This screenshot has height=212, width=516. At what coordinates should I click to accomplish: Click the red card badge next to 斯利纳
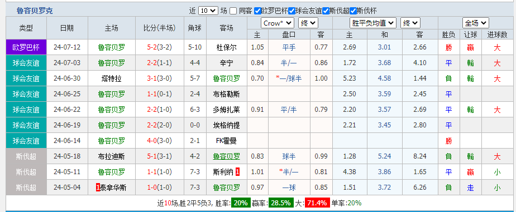click(237, 172)
